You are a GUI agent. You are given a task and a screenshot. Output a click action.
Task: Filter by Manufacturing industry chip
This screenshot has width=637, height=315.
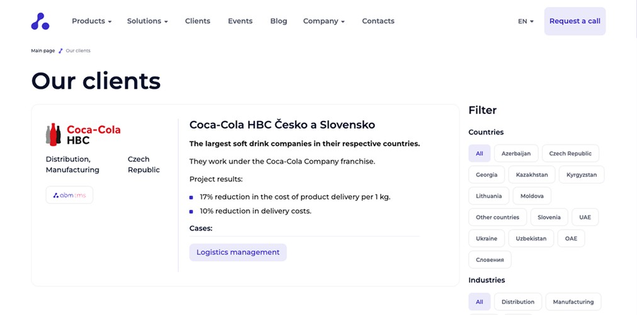click(573, 302)
